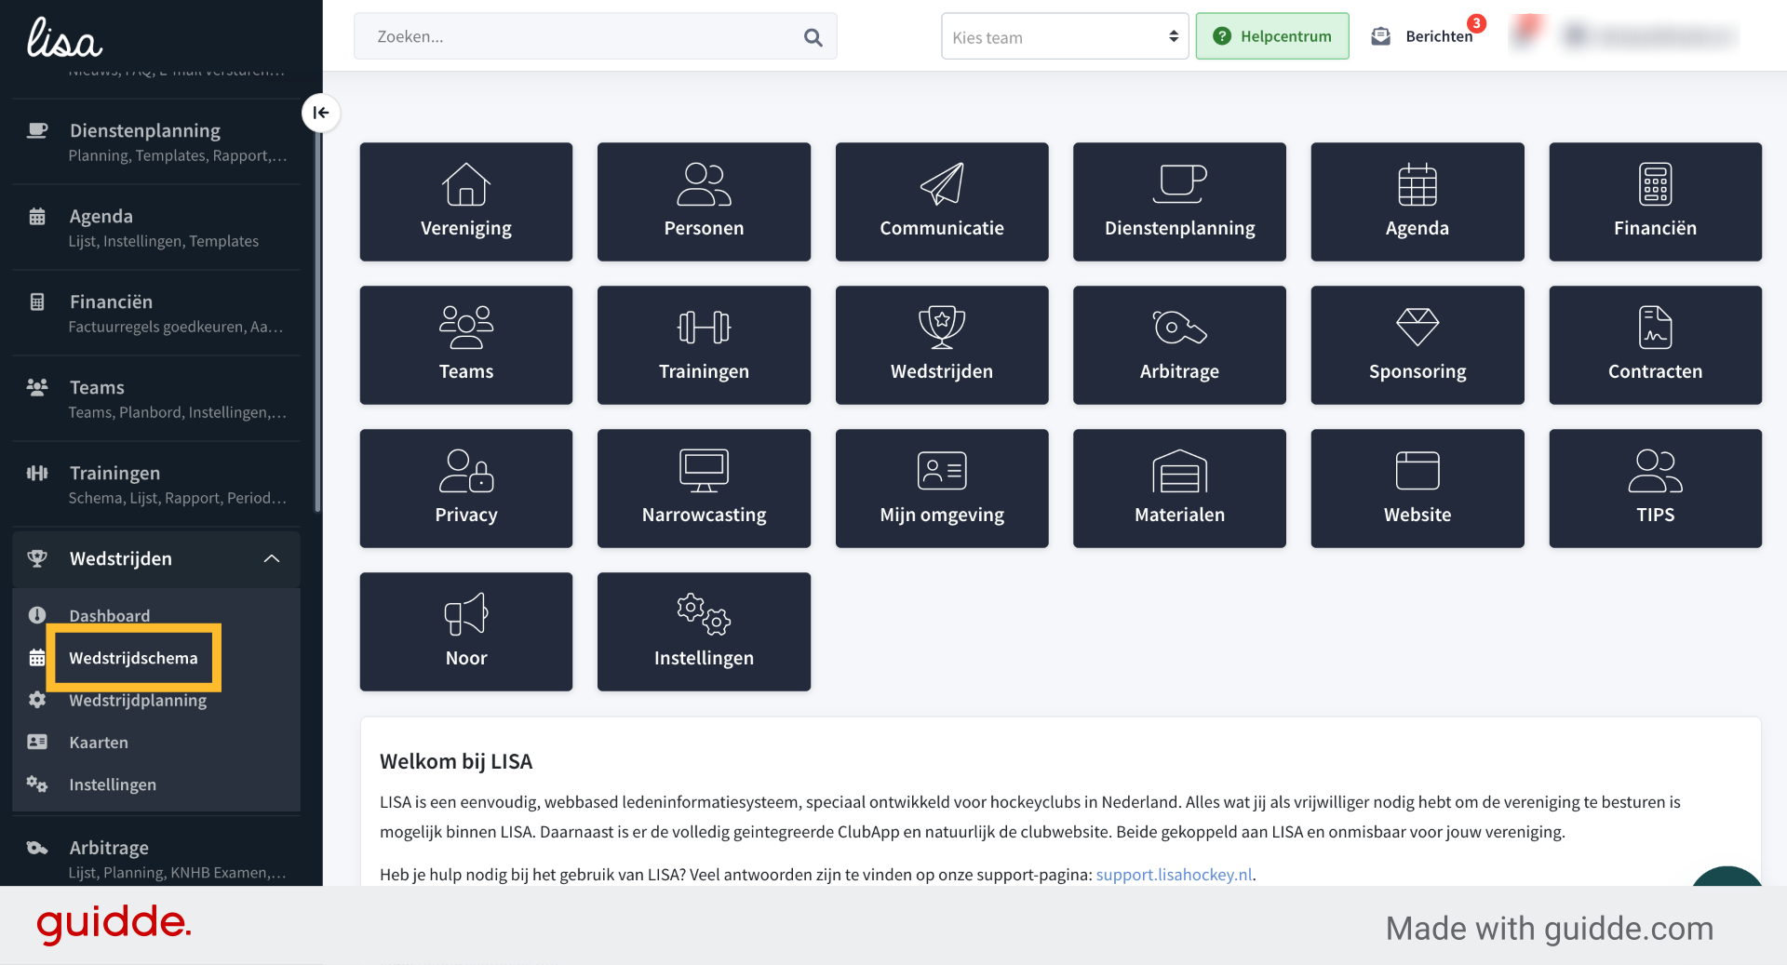
Task: Click the Berichten envelope icon
Action: click(x=1381, y=36)
